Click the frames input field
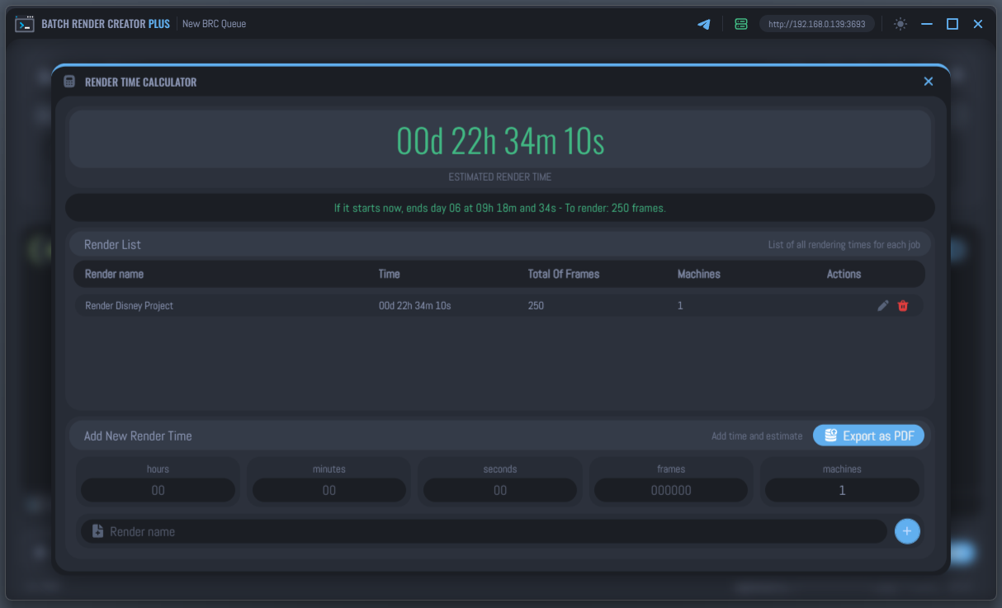Image resolution: width=1002 pixels, height=608 pixels. [671, 490]
